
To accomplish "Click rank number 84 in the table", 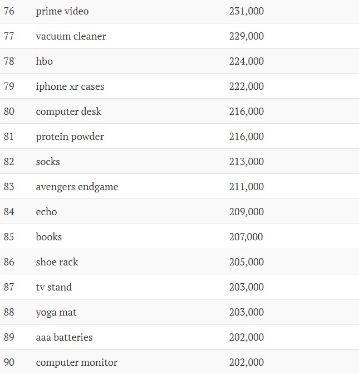I will pyautogui.click(x=9, y=212).
